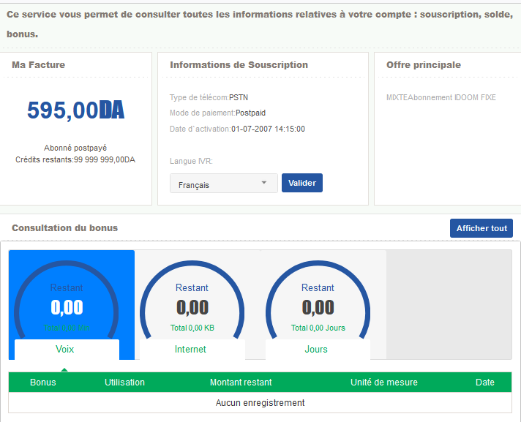Viewport: 521px width, 422px height.
Task: Sort by Montant restant column
Action: (241, 383)
